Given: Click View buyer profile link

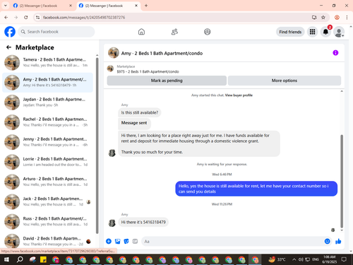Looking at the screenshot, I should tap(239, 95).
